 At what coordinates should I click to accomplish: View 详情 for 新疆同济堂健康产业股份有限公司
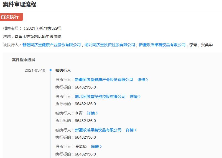(143, 80)
